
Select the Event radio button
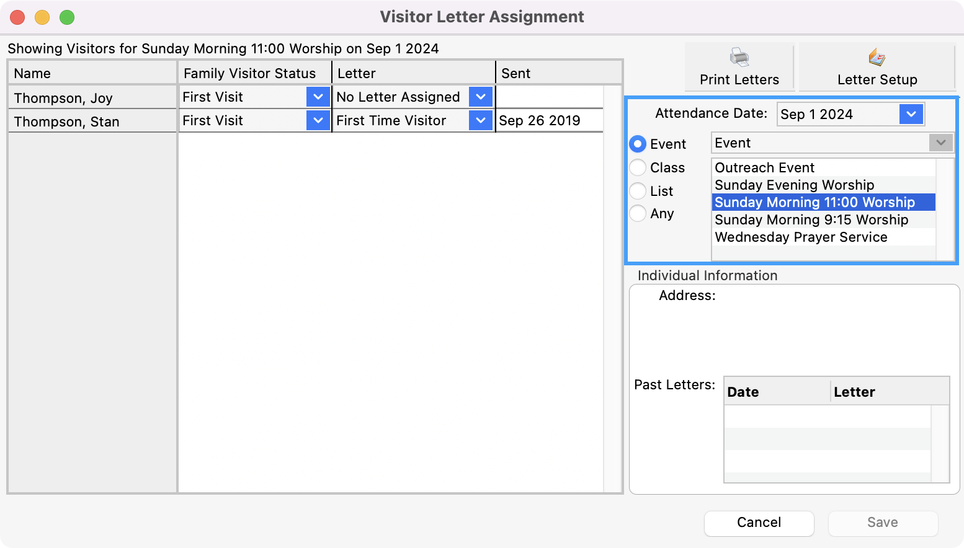pyautogui.click(x=638, y=144)
